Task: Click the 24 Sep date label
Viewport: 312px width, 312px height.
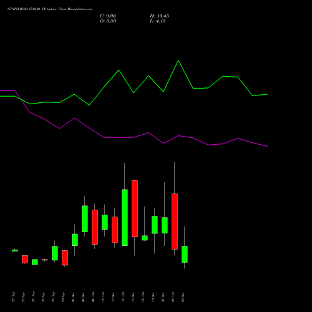Action: 34,297
